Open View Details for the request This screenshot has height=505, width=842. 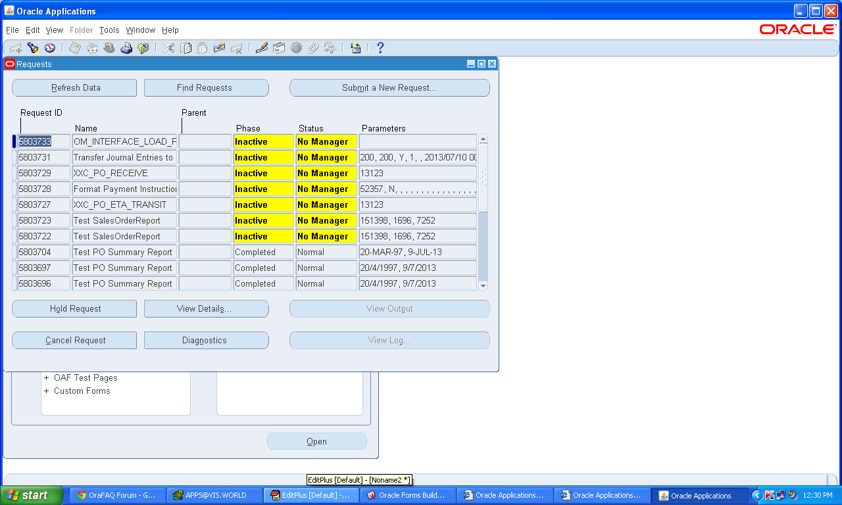click(207, 309)
